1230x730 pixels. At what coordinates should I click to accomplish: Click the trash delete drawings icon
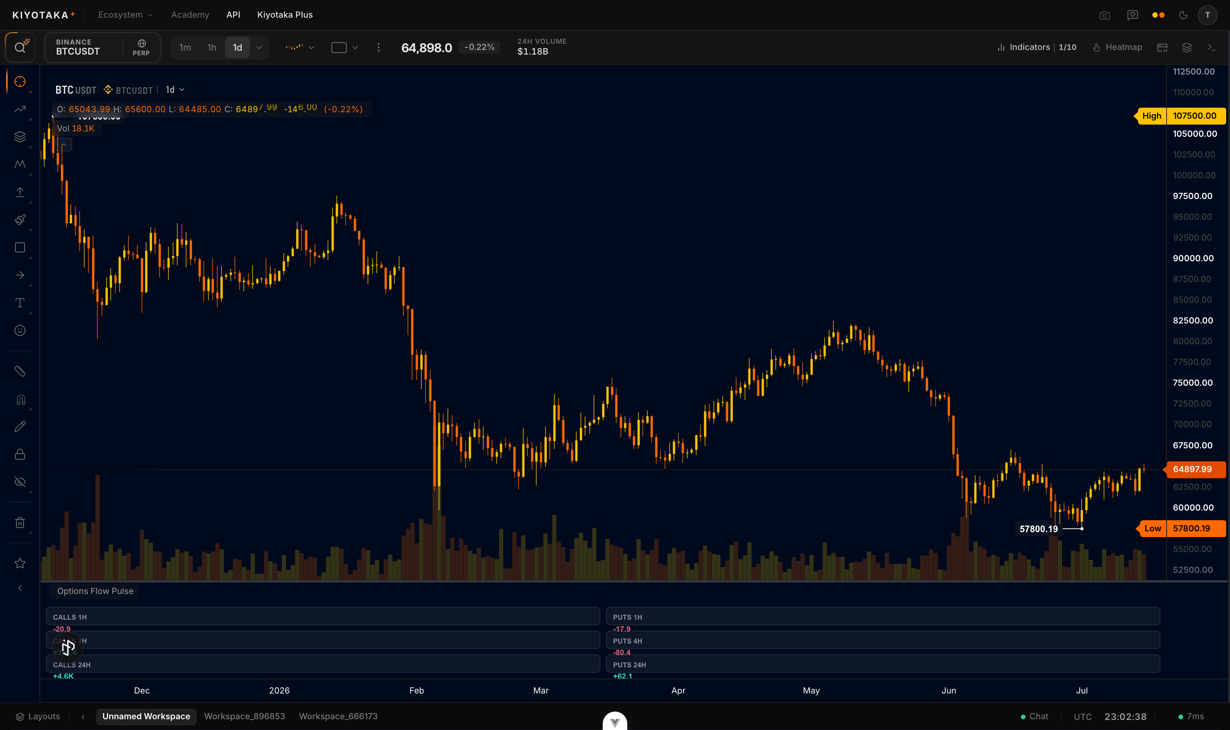[x=20, y=523]
